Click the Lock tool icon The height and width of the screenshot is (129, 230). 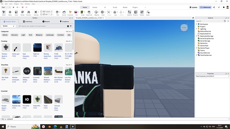[x=115, y=12]
